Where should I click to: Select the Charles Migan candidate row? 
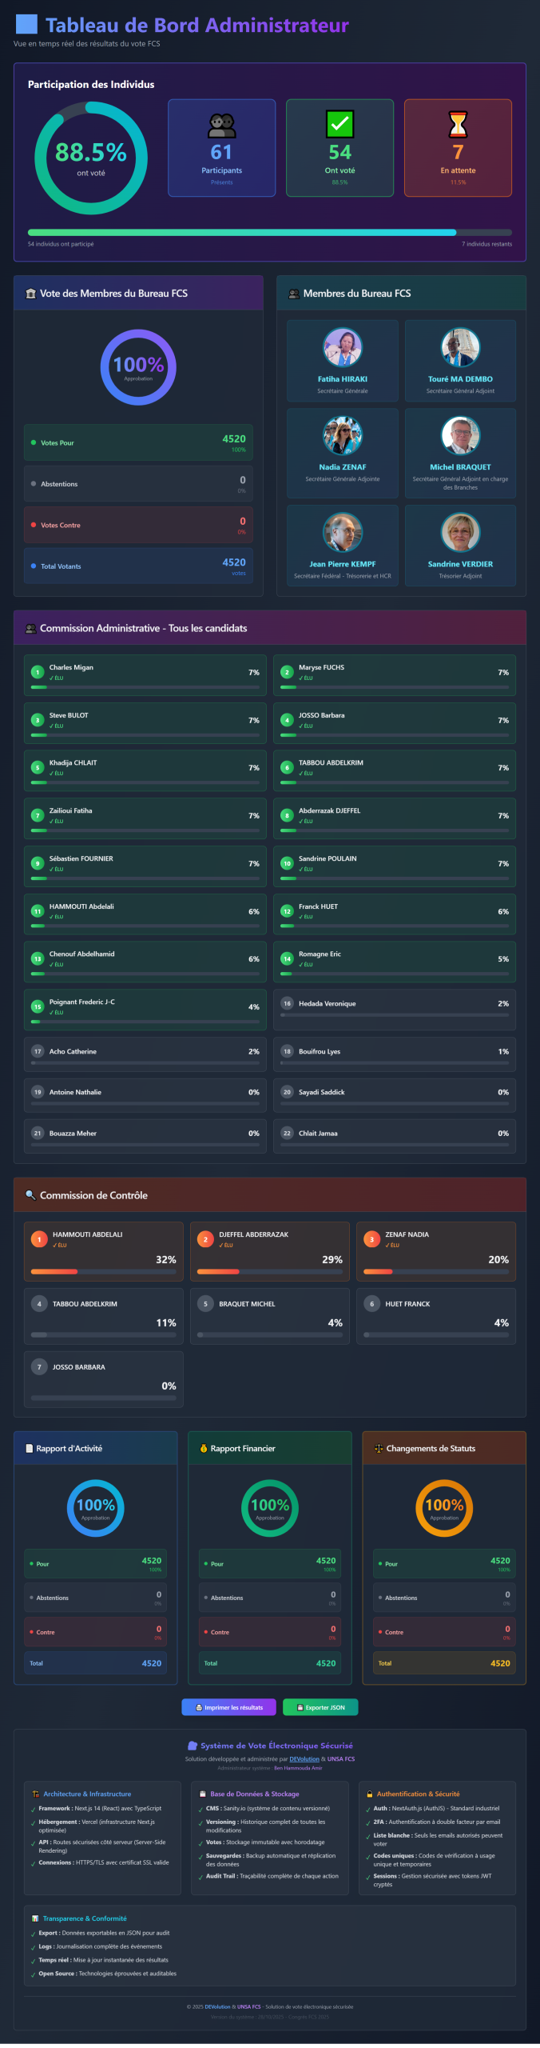[145, 674]
